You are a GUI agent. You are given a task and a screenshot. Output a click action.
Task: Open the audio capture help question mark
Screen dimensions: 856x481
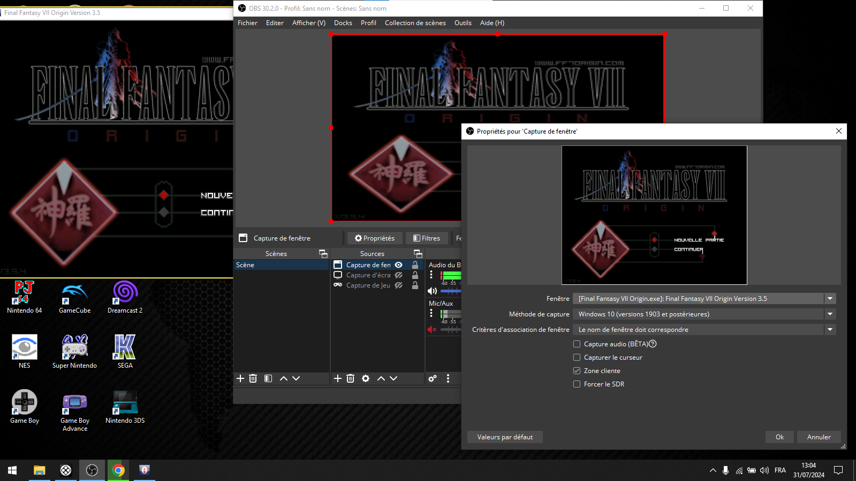click(x=653, y=344)
